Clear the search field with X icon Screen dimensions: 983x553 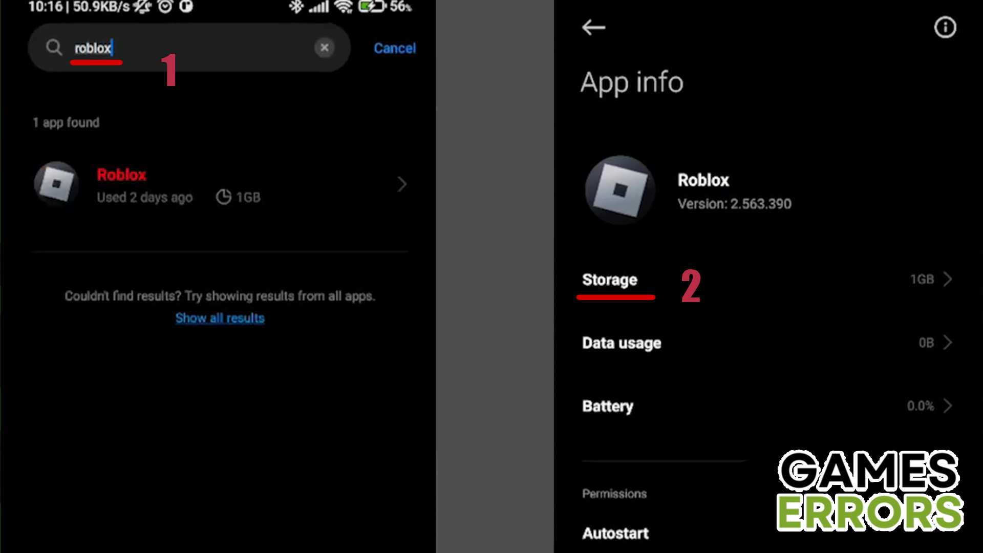tap(324, 48)
